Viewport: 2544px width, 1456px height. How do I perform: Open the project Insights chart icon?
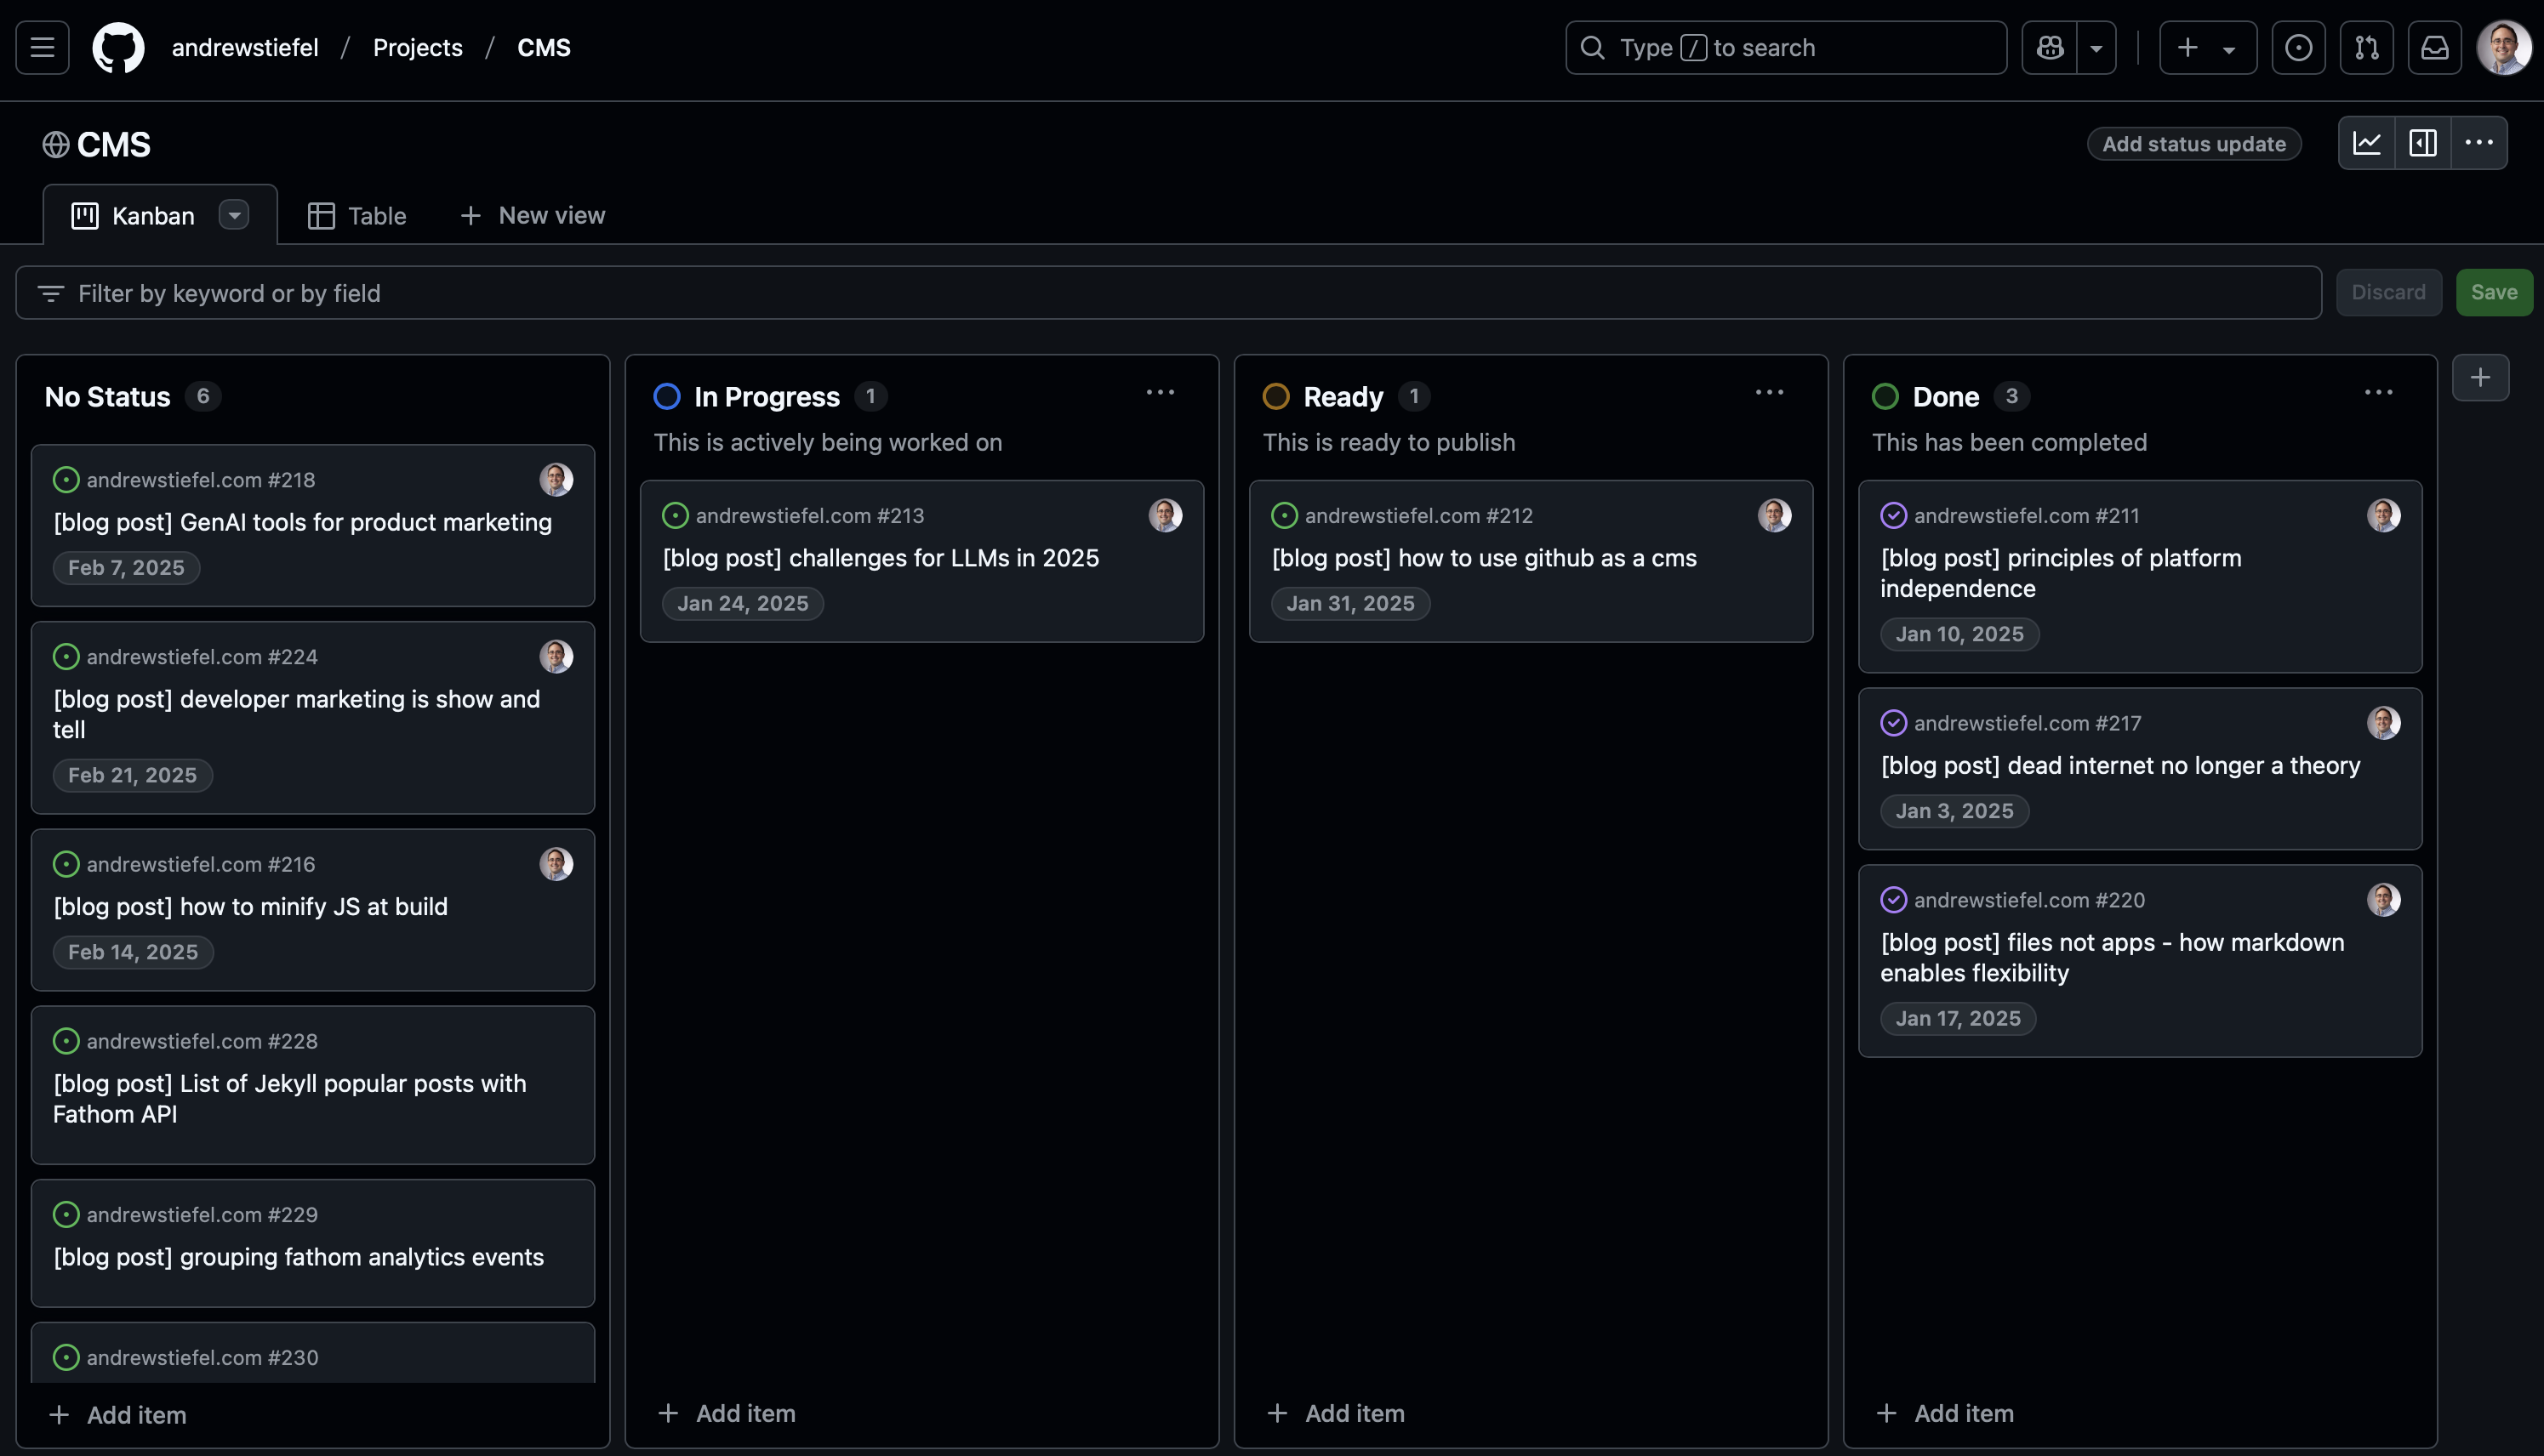(2367, 143)
